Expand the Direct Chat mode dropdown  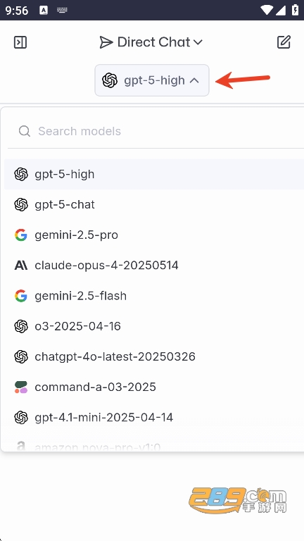[151, 42]
